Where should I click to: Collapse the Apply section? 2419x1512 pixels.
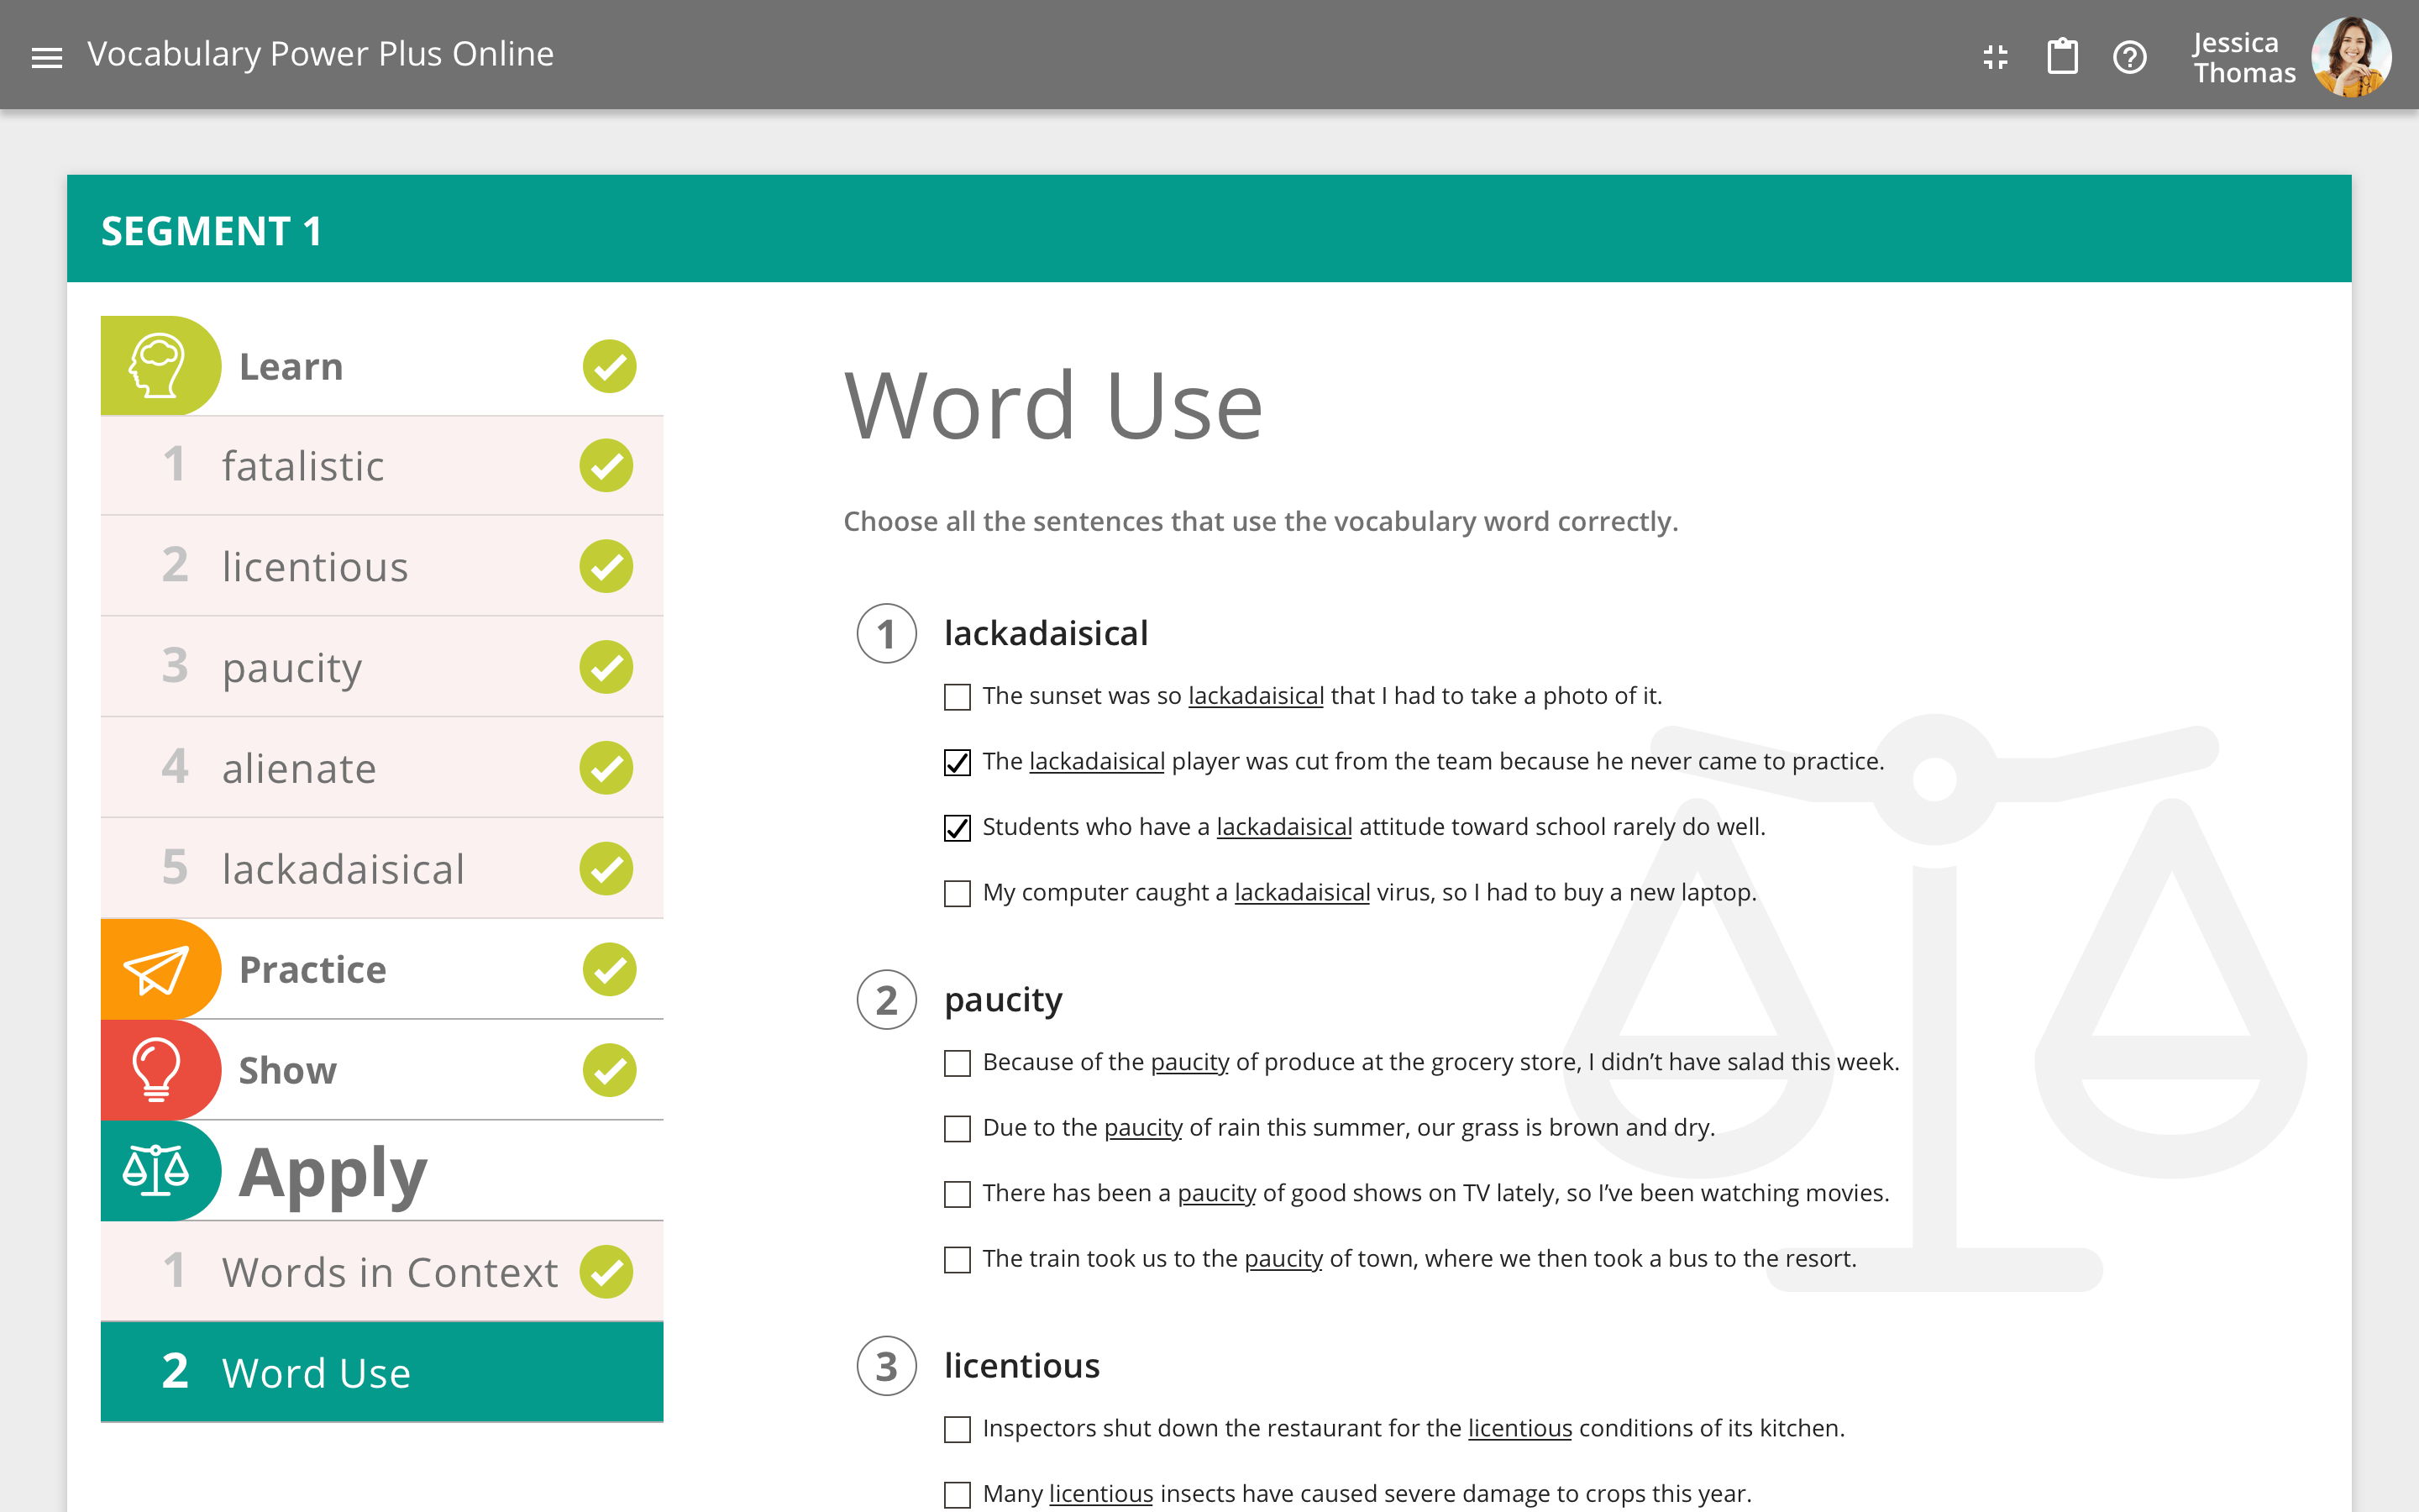point(382,1171)
